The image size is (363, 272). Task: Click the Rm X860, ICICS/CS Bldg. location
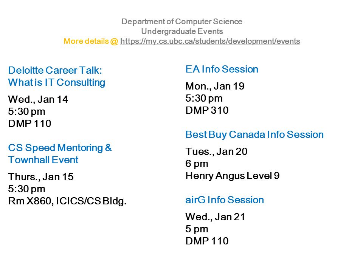tap(67, 201)
